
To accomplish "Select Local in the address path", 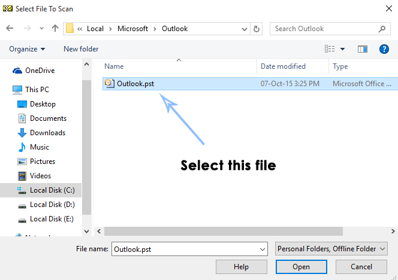I will [x=95, y=29].
